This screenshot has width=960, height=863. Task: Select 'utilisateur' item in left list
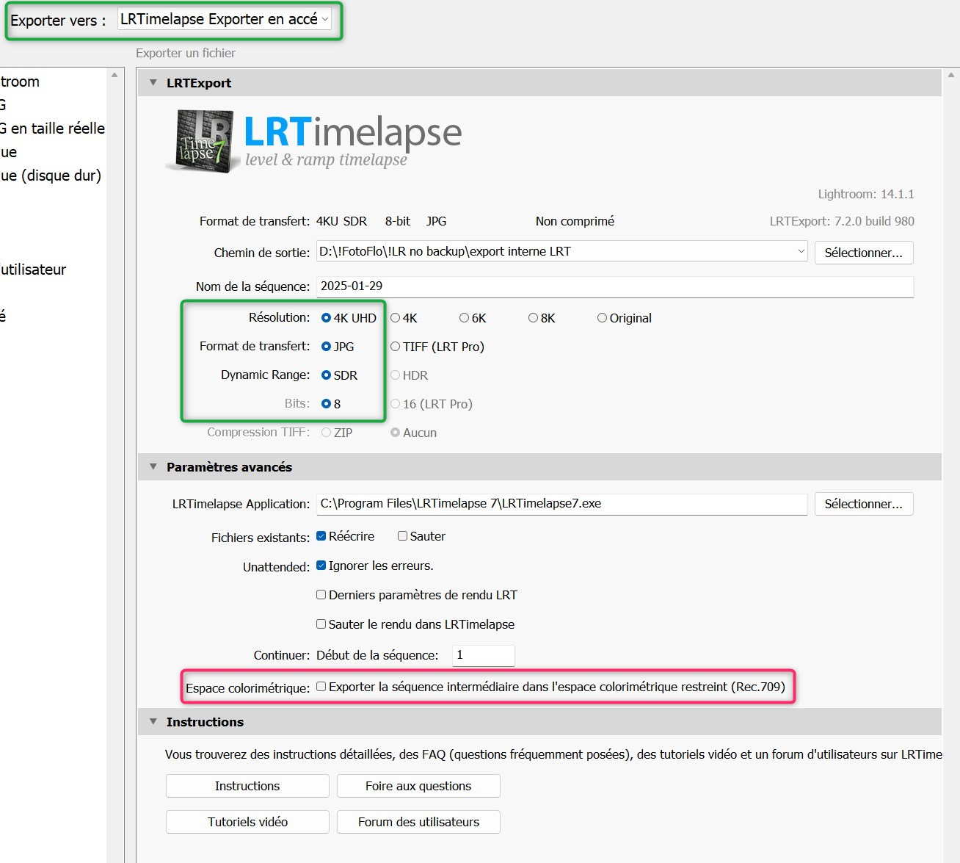[x=34, y=270]
